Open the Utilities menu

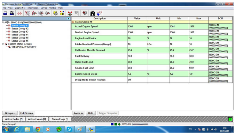(53, 8)
